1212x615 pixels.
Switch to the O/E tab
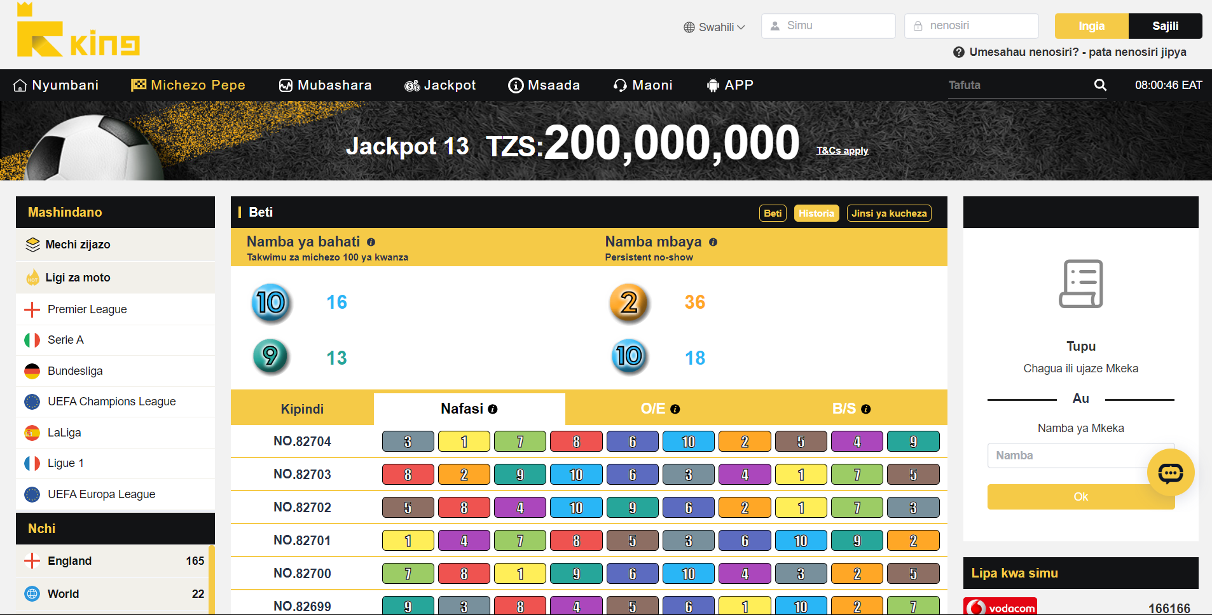coord(659,409)
